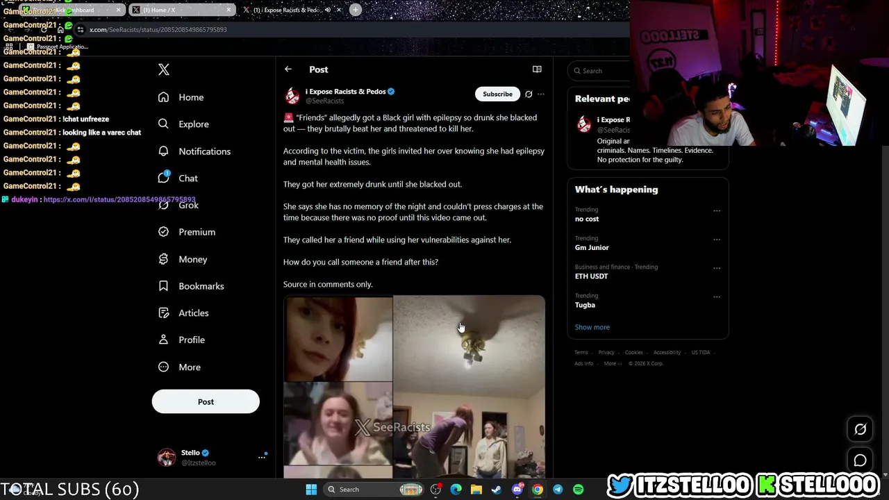The height and width of the screenshot is (500, 889).
Task: Open the Windows Start menu
Action: pos(311,490)
